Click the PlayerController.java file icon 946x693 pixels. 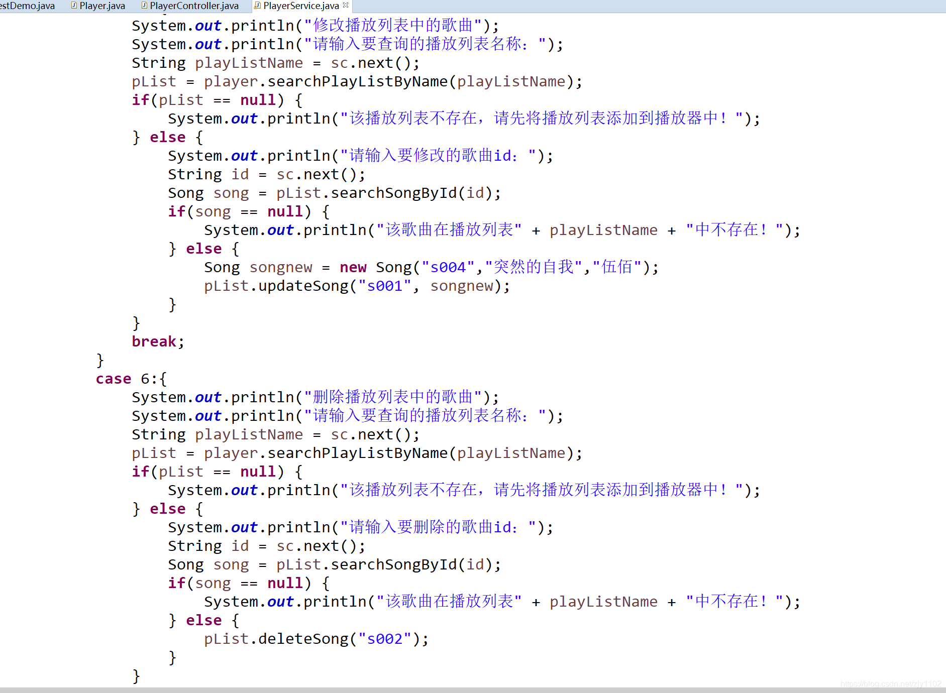pyautogui.click(x=144, y=6)
